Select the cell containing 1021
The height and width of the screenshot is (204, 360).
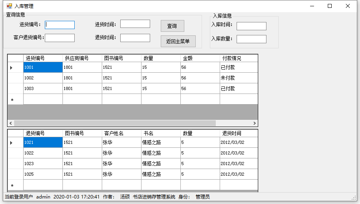point(43,142)
